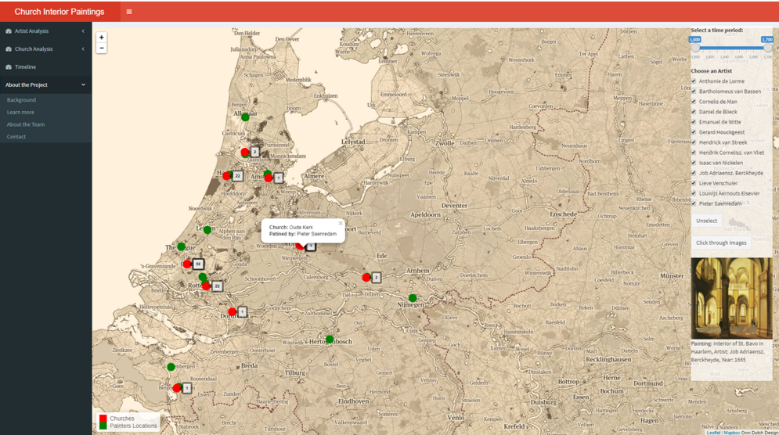This screenshot has height=435, width=779.
Task: Uncheck Lieve Verschuier artist
Action: 694,183
